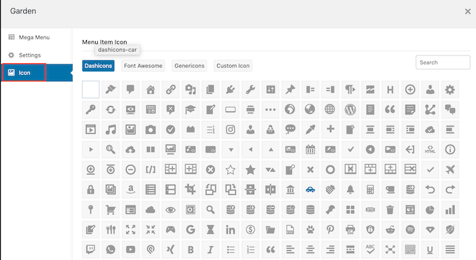The width and height of the screenshot is (476, 260).
Task: Pick the paw print dashicon
Action: [x=310, y=230]
